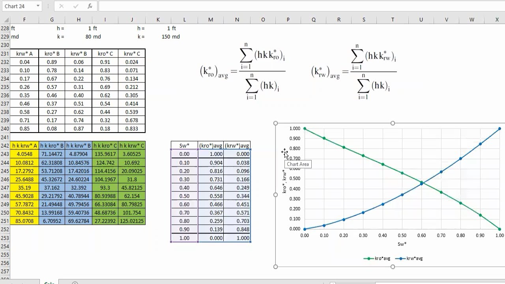This screenshot has width=505, height=284.
Task: Select the (krw*)avg equation image
Action: [354, 71]
